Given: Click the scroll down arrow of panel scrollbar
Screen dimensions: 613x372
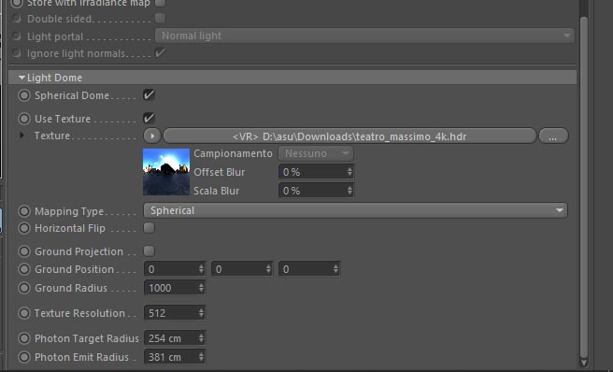Looking at the screenshot, I should 584,363.
